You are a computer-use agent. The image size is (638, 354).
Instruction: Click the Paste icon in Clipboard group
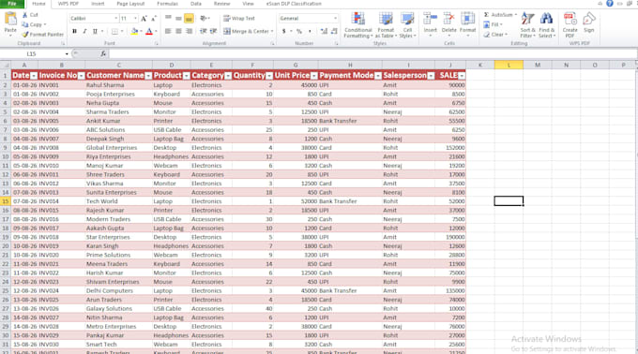point(10,19)
